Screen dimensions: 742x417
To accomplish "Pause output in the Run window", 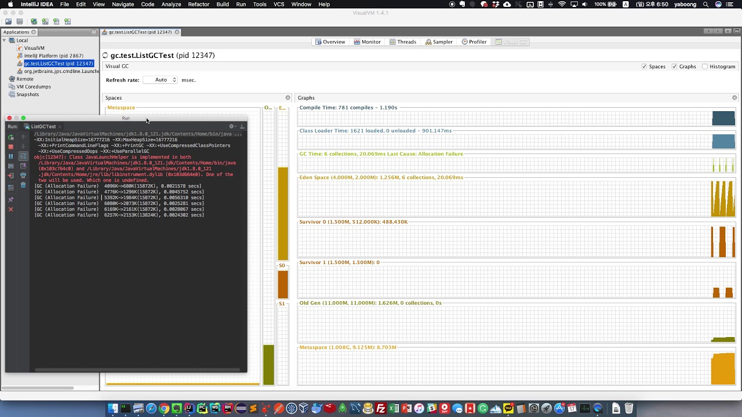I will [10, 156].
